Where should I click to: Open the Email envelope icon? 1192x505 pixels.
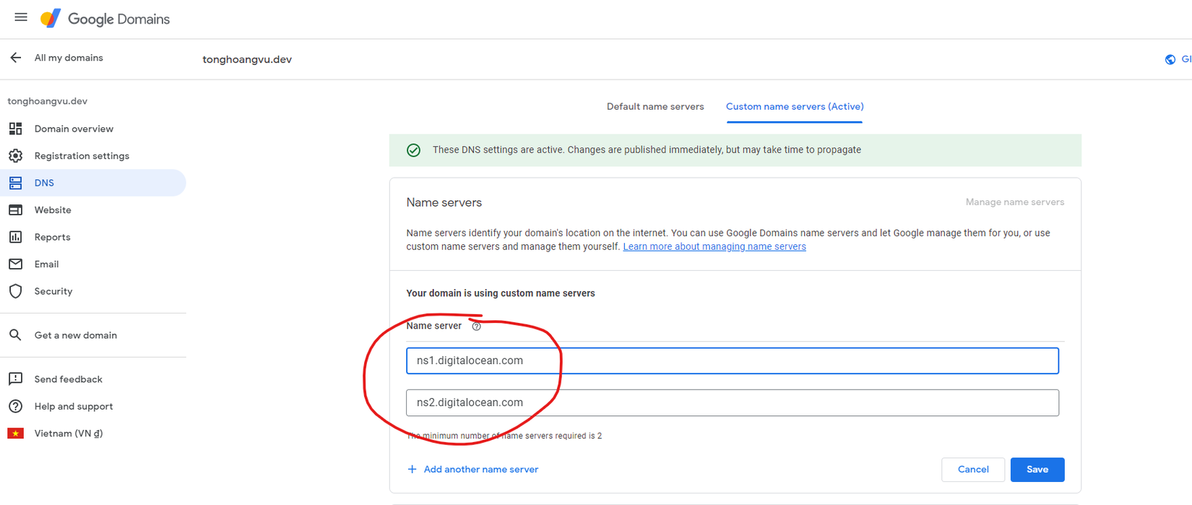point(15,264)
